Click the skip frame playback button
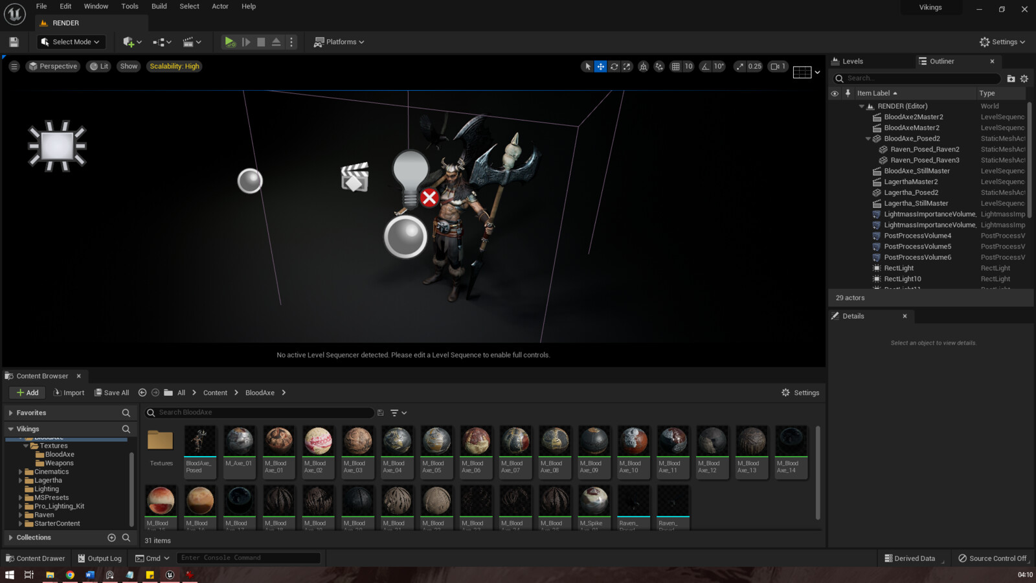Screen dimensions: 1036x583 [246, 41]
